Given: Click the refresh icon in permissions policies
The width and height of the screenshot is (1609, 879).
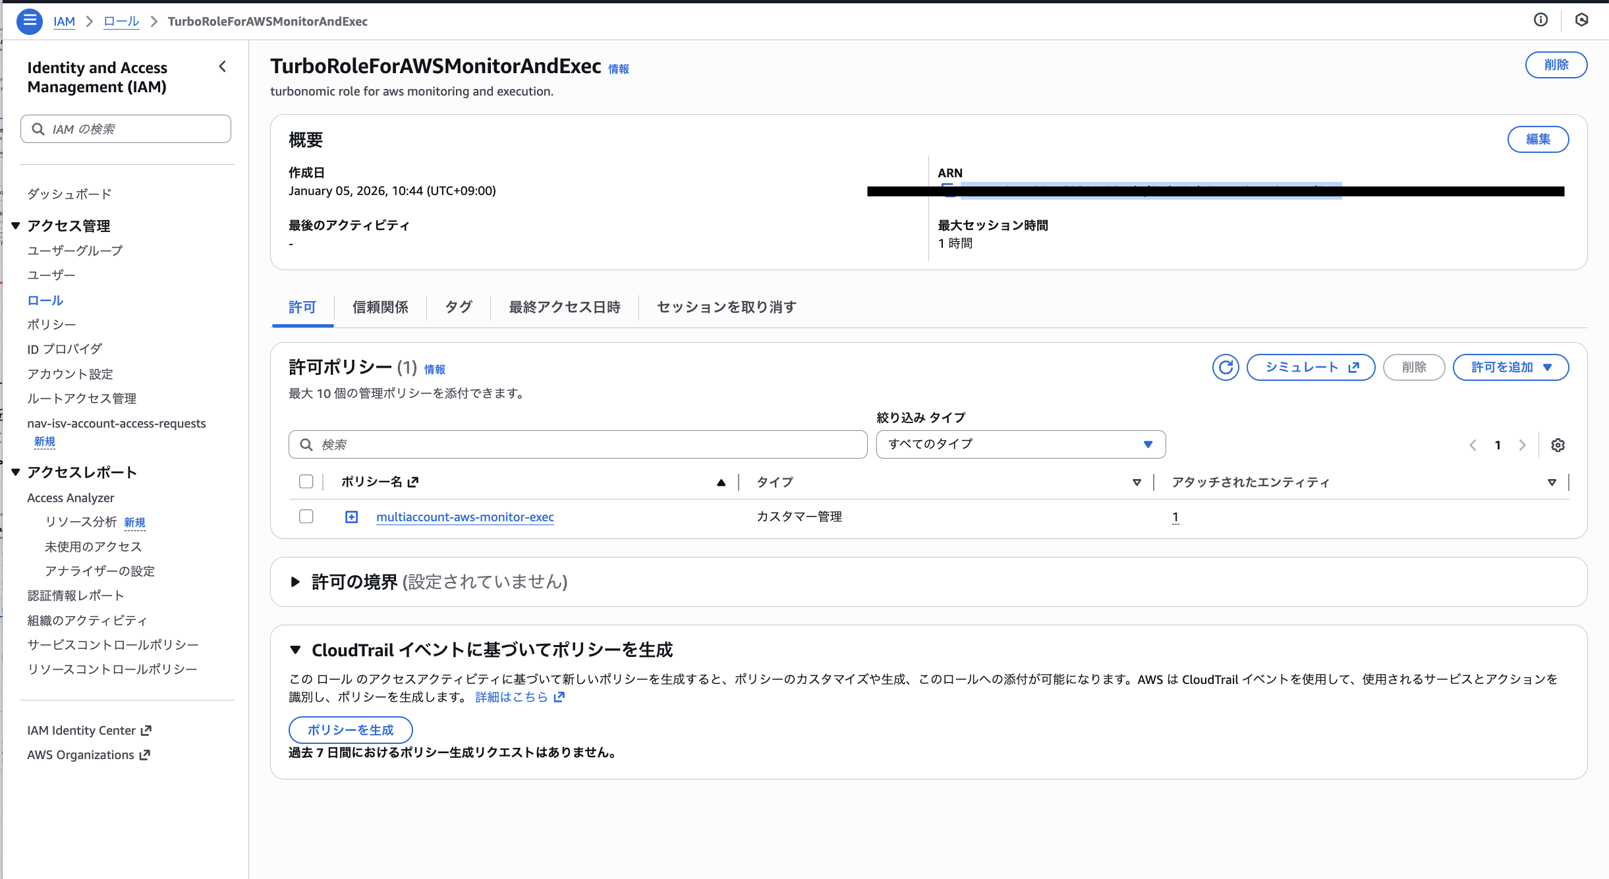Looking at the screenshot, I should pos(1226,368).
